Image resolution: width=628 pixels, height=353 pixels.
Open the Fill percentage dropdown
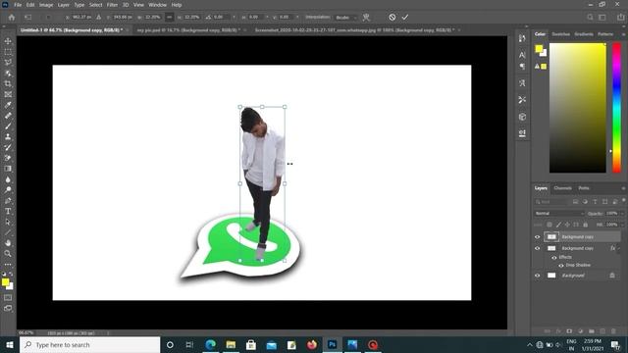click(622, 225)
